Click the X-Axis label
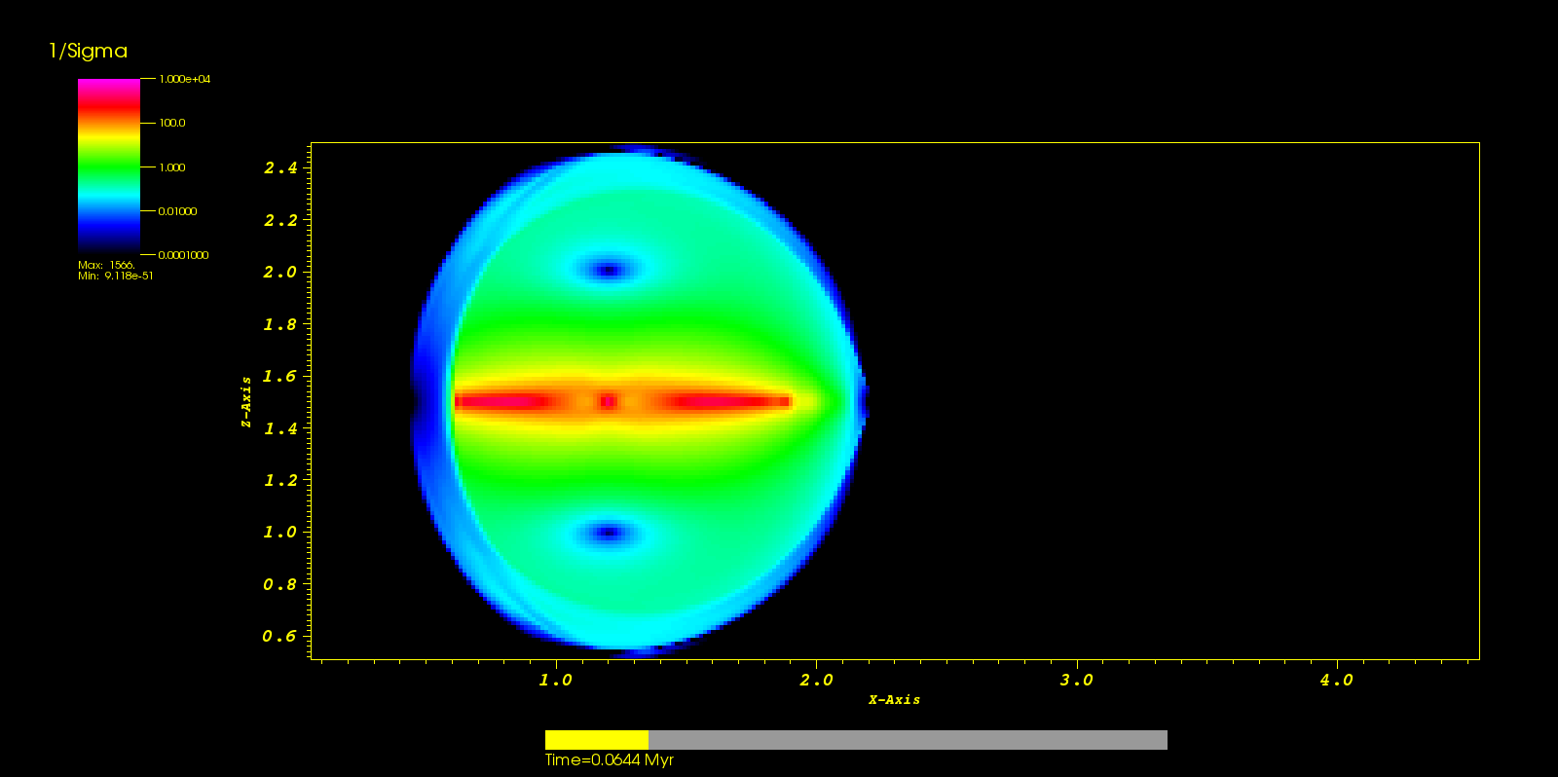This screenshot has width=1558, height=777. click(894, 700)
